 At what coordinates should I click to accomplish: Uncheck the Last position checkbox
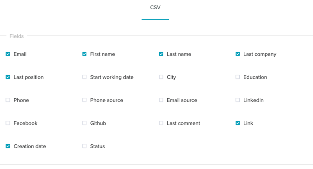[8, 77]
